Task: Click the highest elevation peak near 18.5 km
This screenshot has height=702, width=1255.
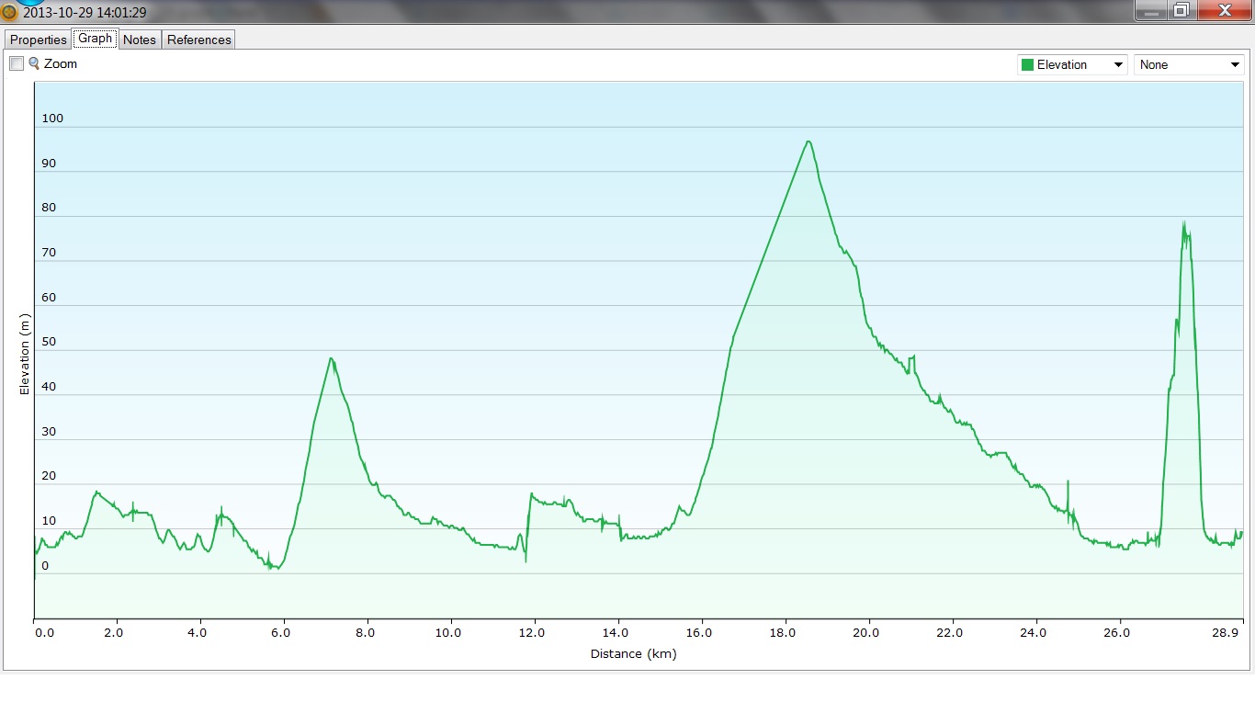Action: (x=808, y=142)
